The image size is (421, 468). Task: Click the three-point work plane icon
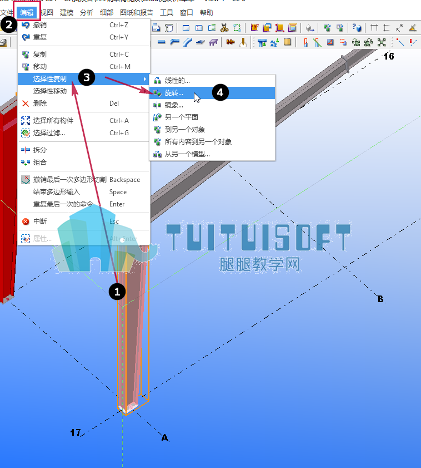[280, 28]
